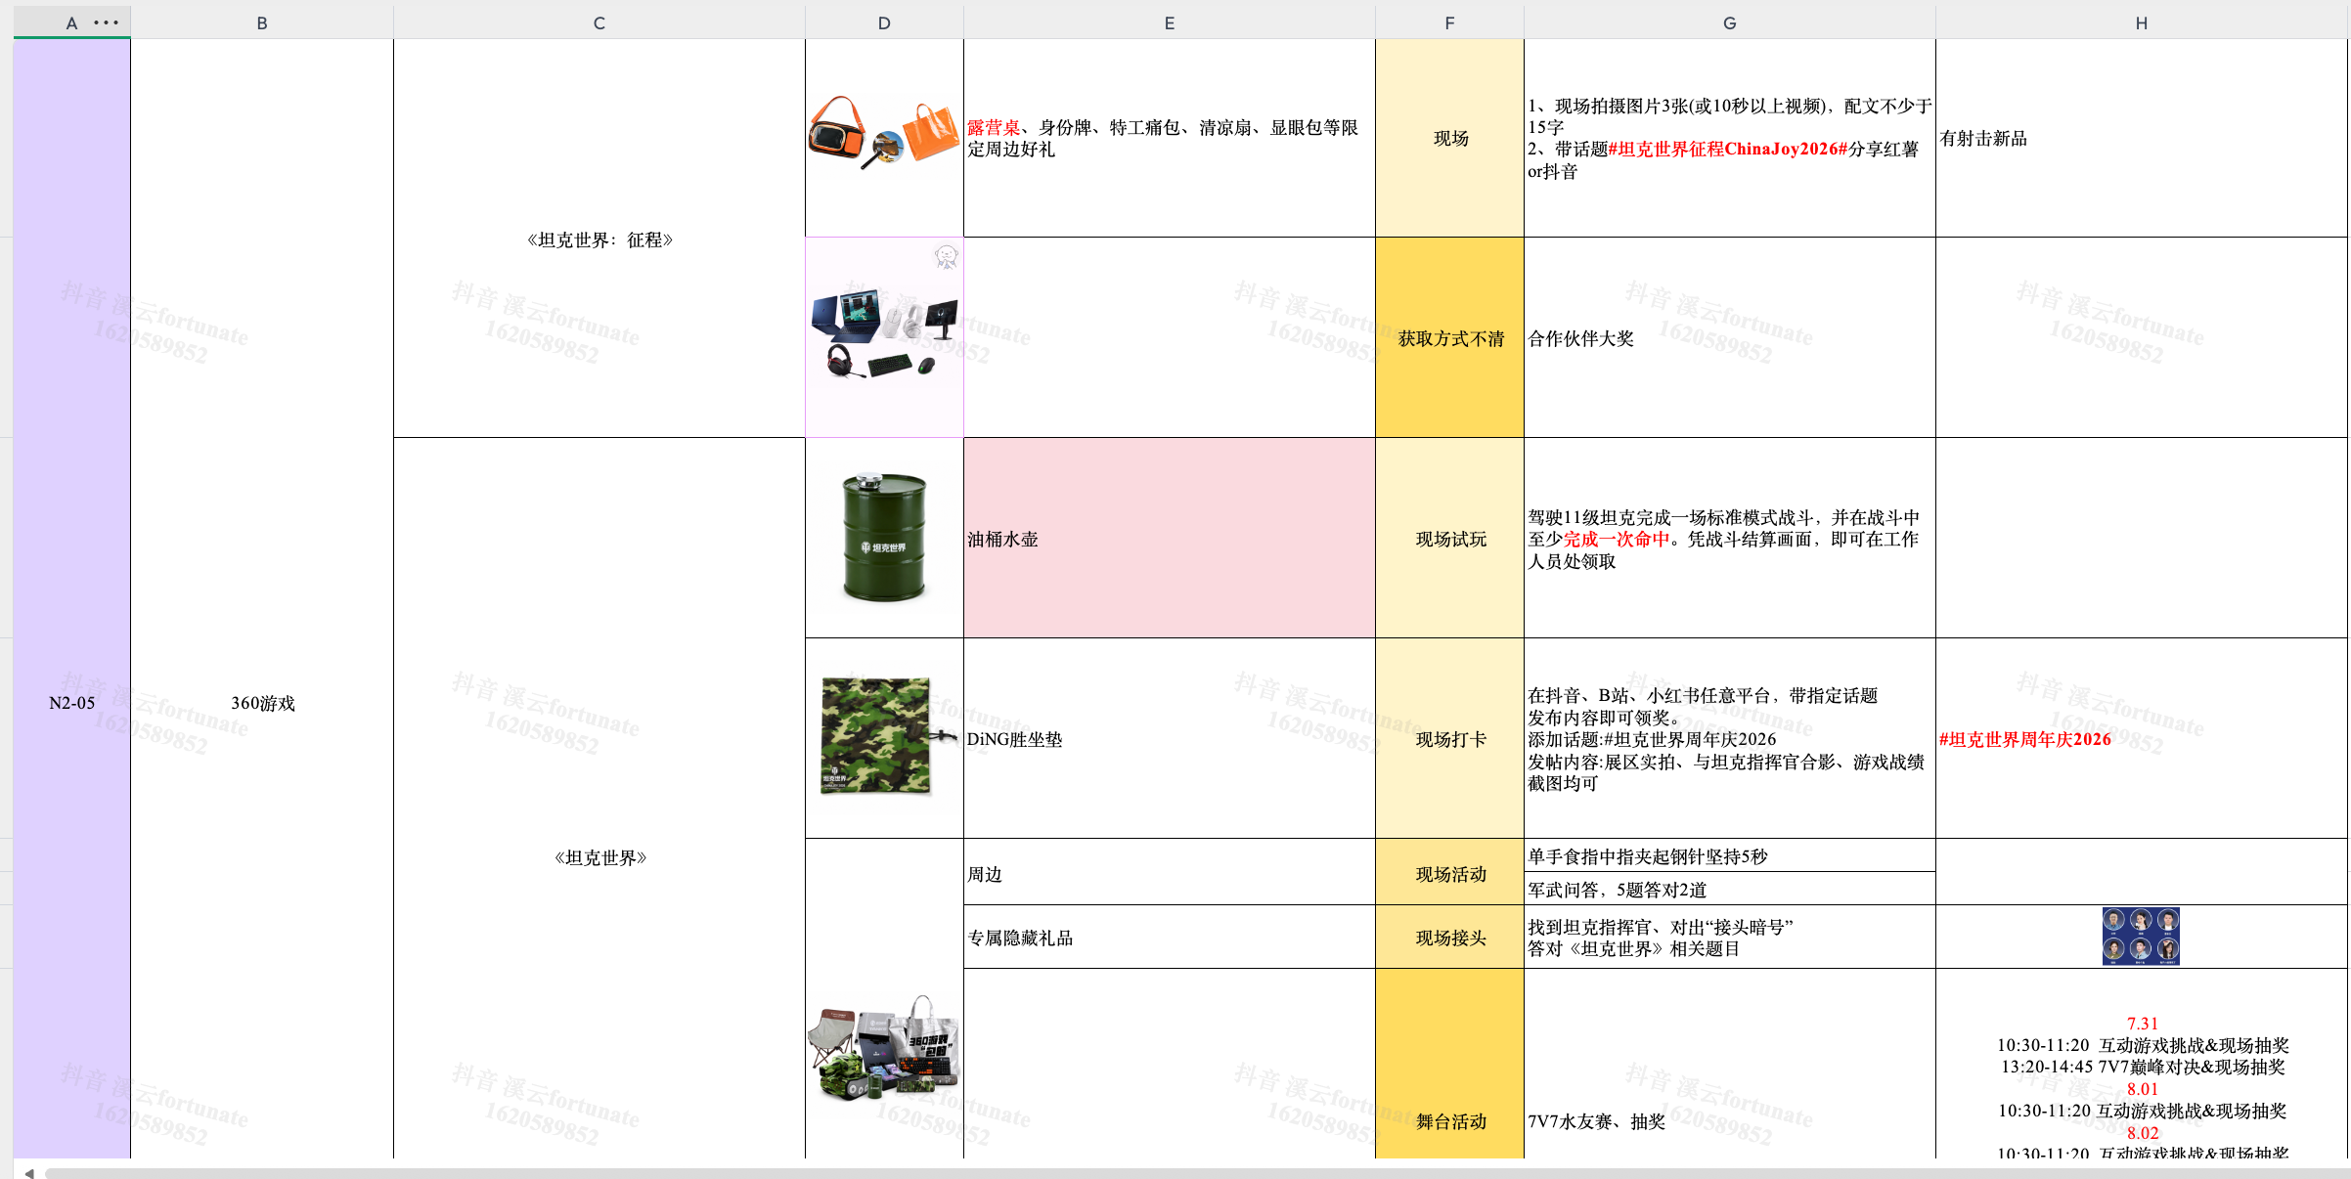
Task: Select the 《坦克世界：征程》 cell
Action: (599, 239)
